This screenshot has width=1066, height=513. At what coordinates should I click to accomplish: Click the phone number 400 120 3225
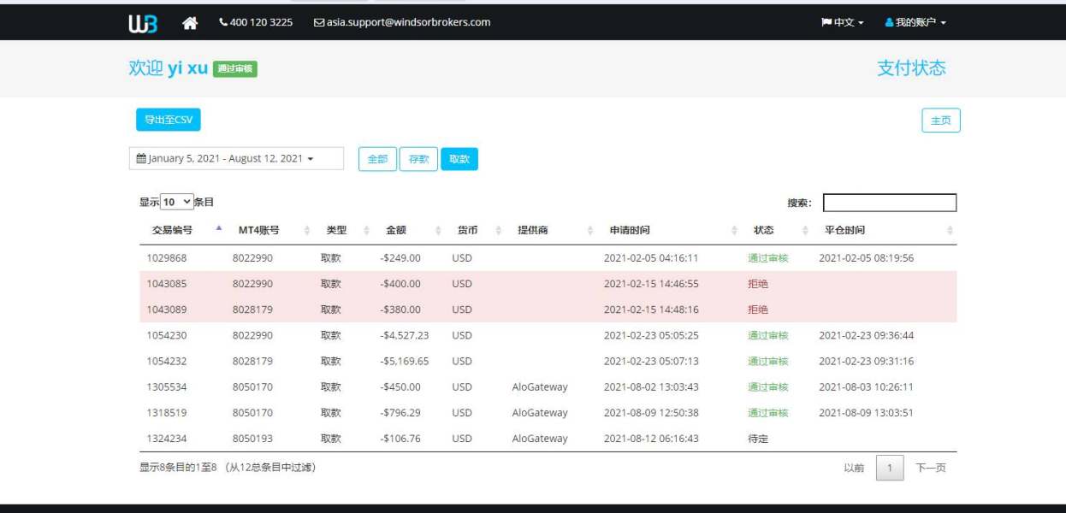(x=256, y=22)
